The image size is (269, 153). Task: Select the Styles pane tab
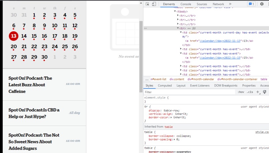[x=149, y=86]
